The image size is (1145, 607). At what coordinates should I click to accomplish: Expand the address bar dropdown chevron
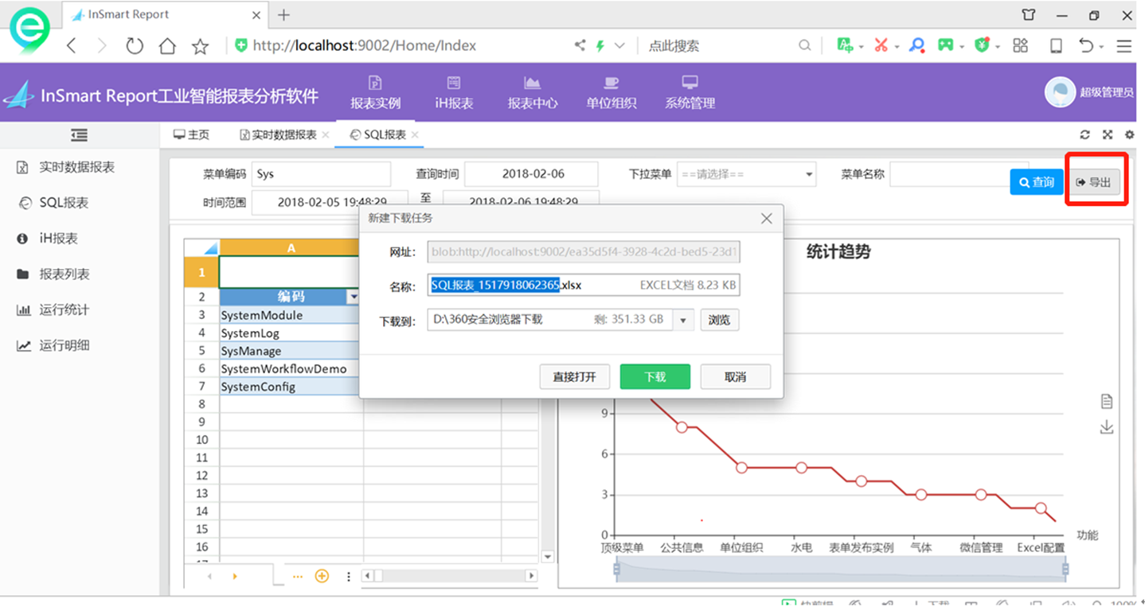[x=619, y=45]
